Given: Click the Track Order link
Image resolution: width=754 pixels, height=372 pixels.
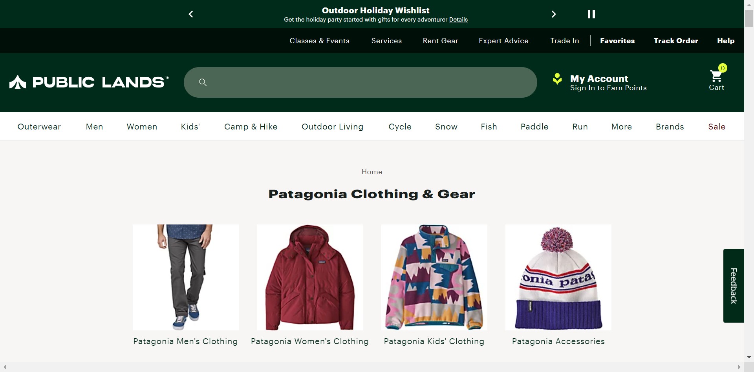Looking at the screenshot, I should coord(675,41).
